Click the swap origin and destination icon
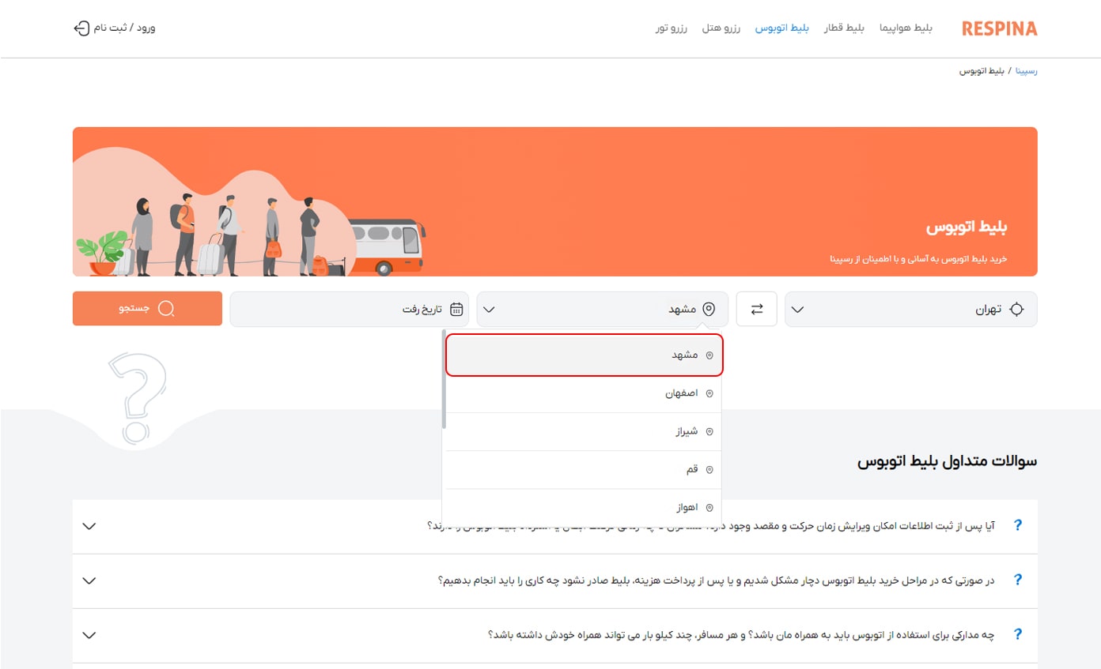This screenshot has height=669, width=1101. [756, 309]
